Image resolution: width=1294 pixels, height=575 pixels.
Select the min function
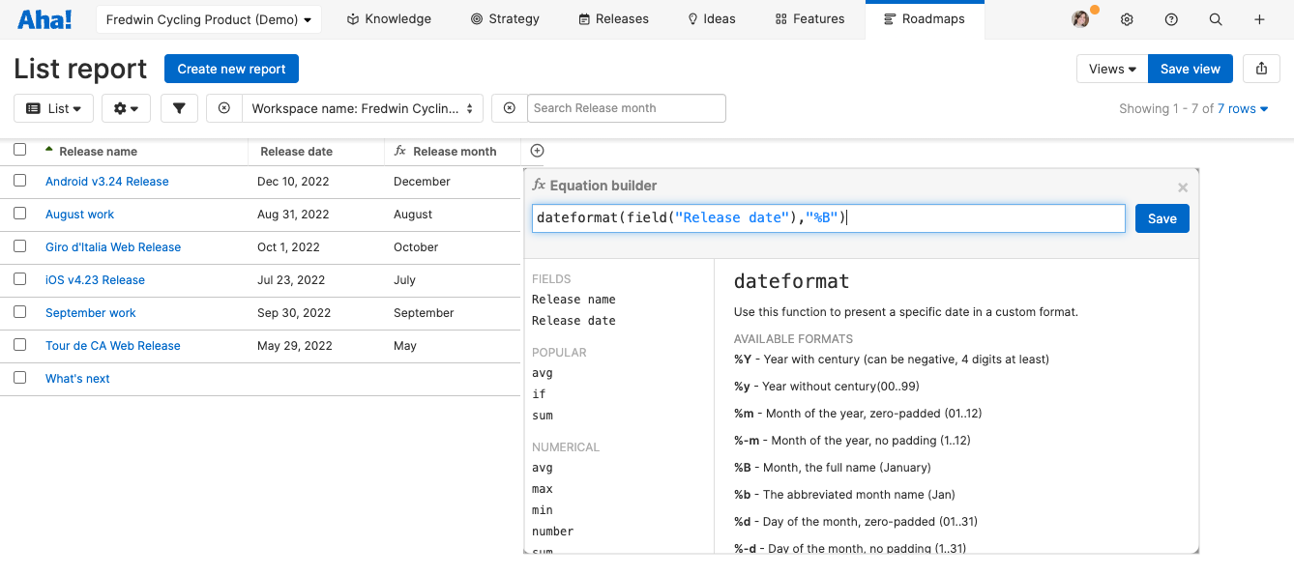[543, 510]
